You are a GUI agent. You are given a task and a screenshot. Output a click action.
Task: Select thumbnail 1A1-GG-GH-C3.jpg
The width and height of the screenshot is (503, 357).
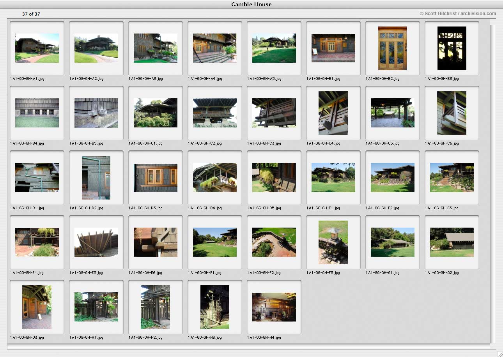pos(274,113)
